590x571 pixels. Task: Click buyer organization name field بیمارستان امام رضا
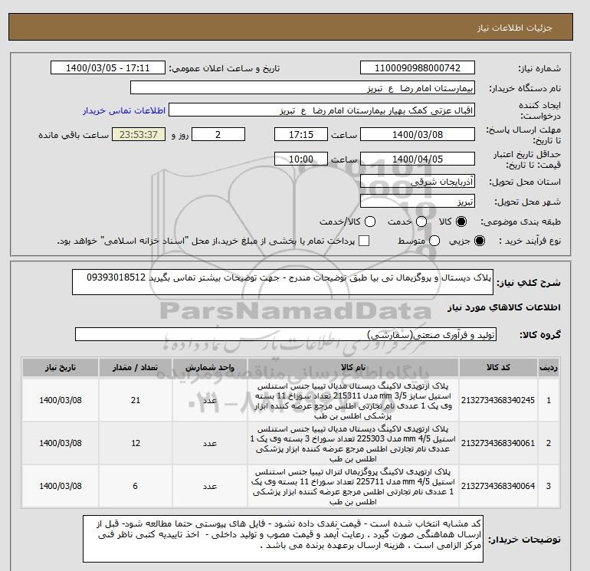coord(303,87)
